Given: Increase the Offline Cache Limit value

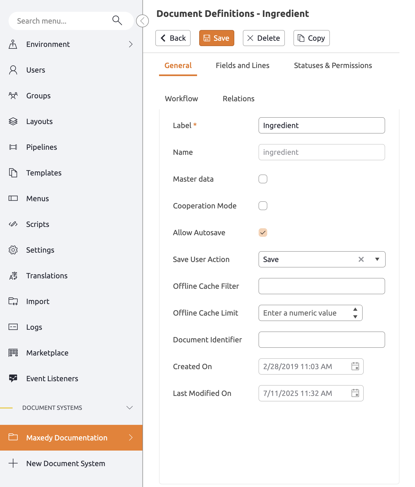Looking at the screenshot, I should [x=355, y=309].
